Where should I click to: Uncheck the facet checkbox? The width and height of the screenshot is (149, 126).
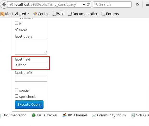click(x=16, y=29)
